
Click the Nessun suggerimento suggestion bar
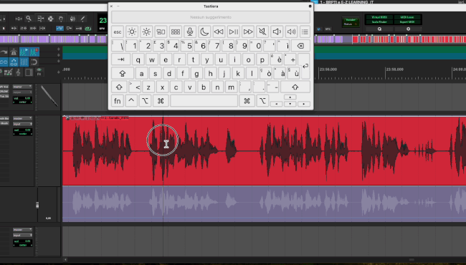[x=211, y=17]
